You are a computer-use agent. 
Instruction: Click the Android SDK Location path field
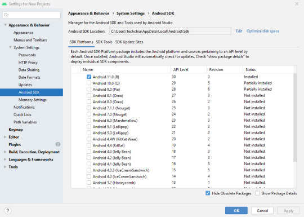[x=170, y=31]
